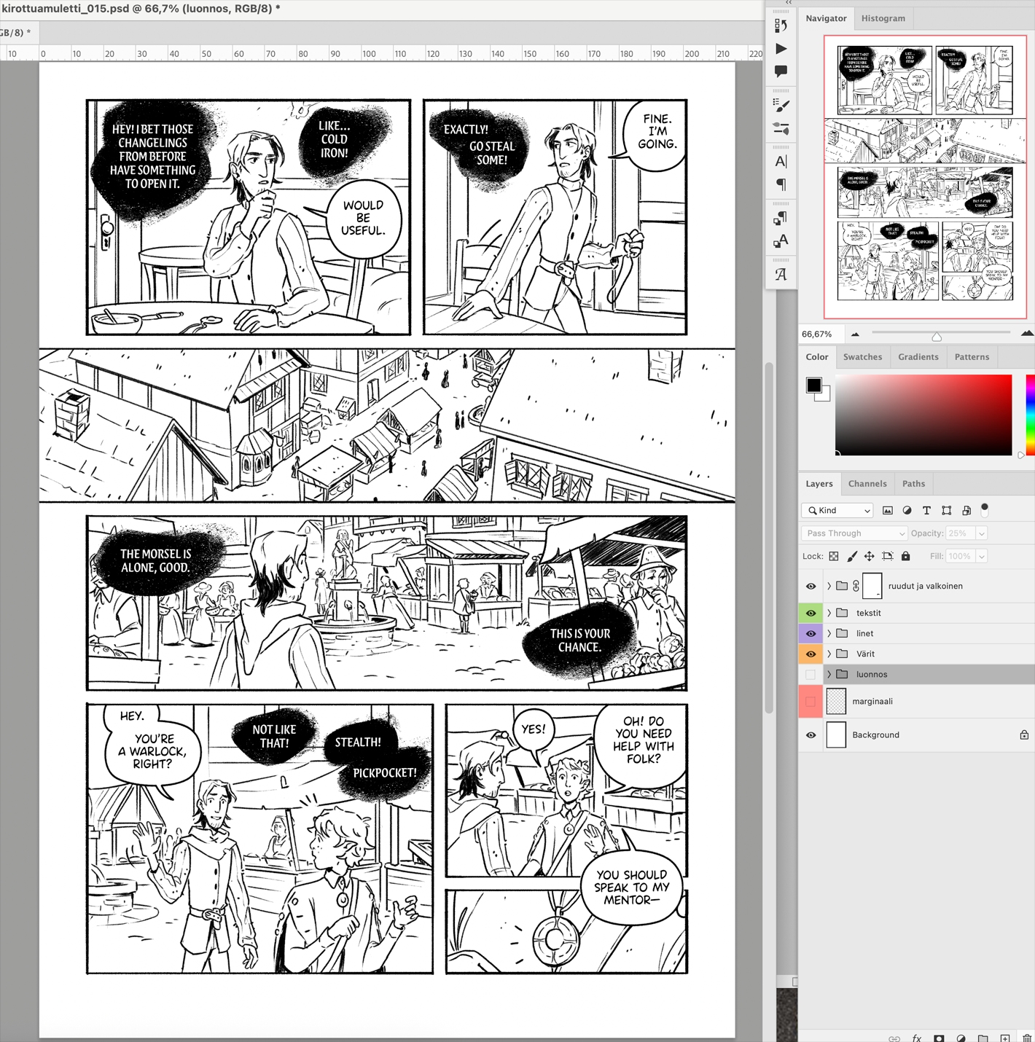Open the Paragraph panel pilcrow icon
Image resolution: width=1035 pixels, height=1042 pixels.
(781, 184)
